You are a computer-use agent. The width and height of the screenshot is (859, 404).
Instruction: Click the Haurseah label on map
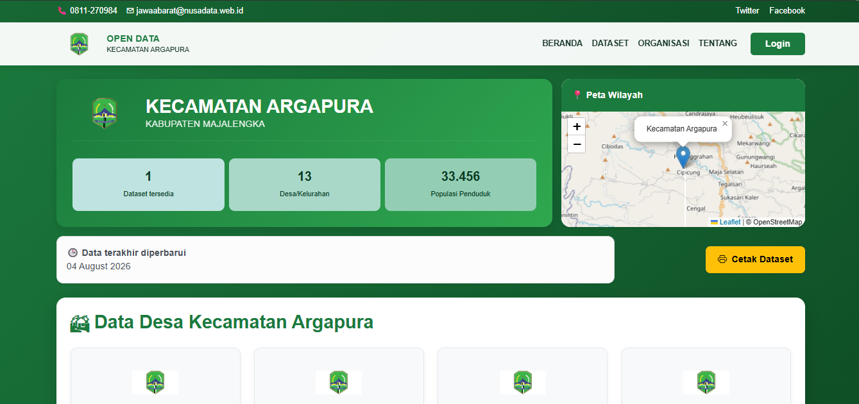tap(763, 165)
